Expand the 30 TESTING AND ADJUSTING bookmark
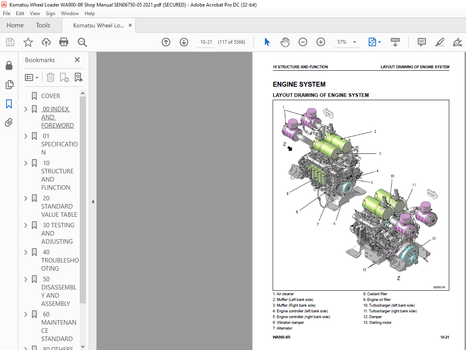This screenshot has height=350, width=466. [26, 225]
